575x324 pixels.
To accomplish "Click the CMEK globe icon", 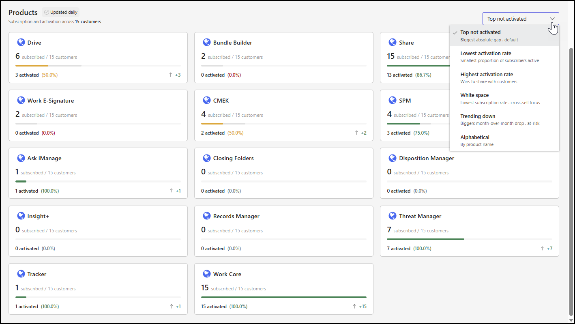I will [x=207, y=100].
